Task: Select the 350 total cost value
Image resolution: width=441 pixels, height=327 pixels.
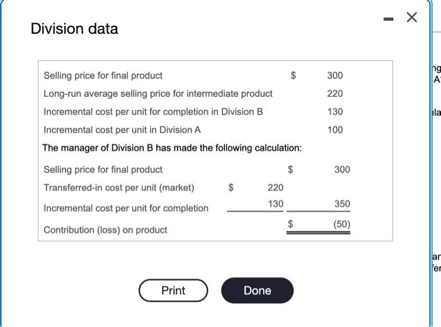Action: pos(342,204)
